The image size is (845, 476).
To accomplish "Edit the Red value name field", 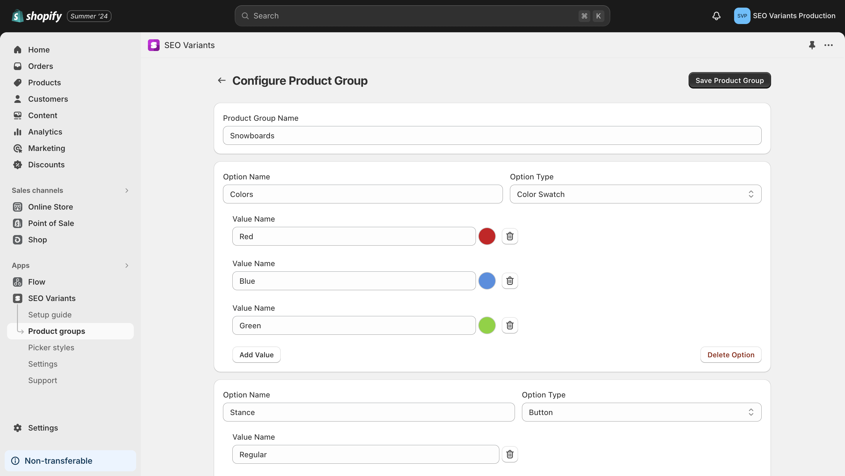I will tap(354, 236).
